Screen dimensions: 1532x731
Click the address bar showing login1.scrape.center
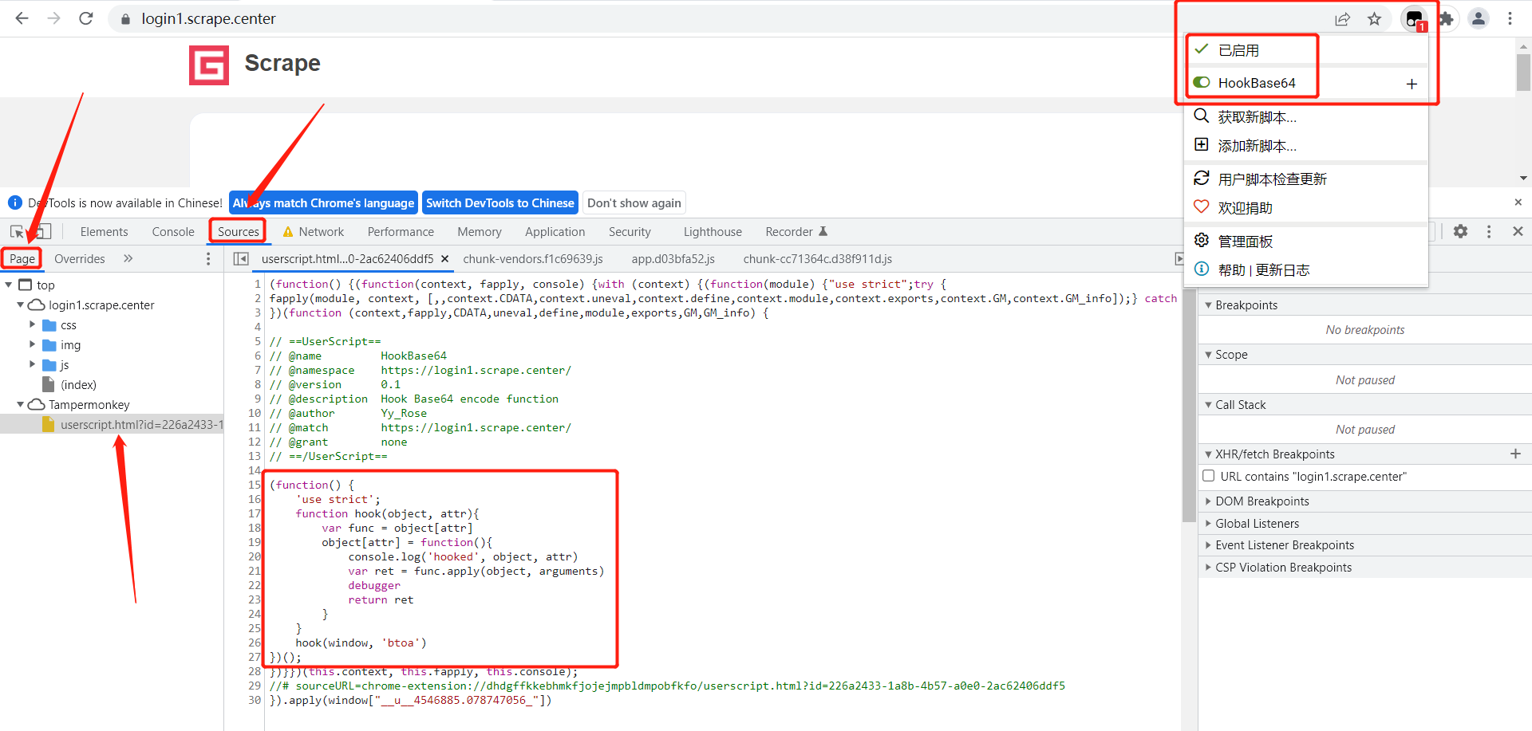pos(208,18)
